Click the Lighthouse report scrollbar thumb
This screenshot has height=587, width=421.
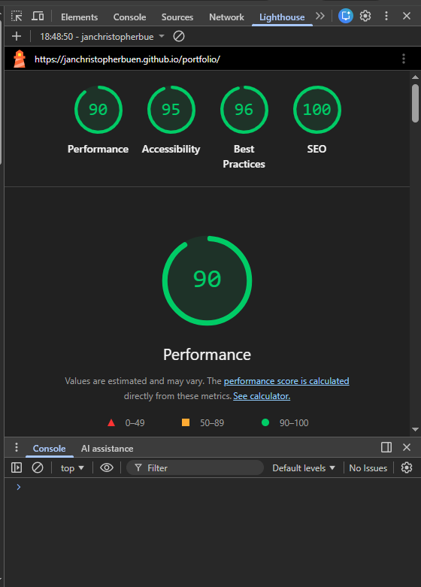click(x=415, y=103)
